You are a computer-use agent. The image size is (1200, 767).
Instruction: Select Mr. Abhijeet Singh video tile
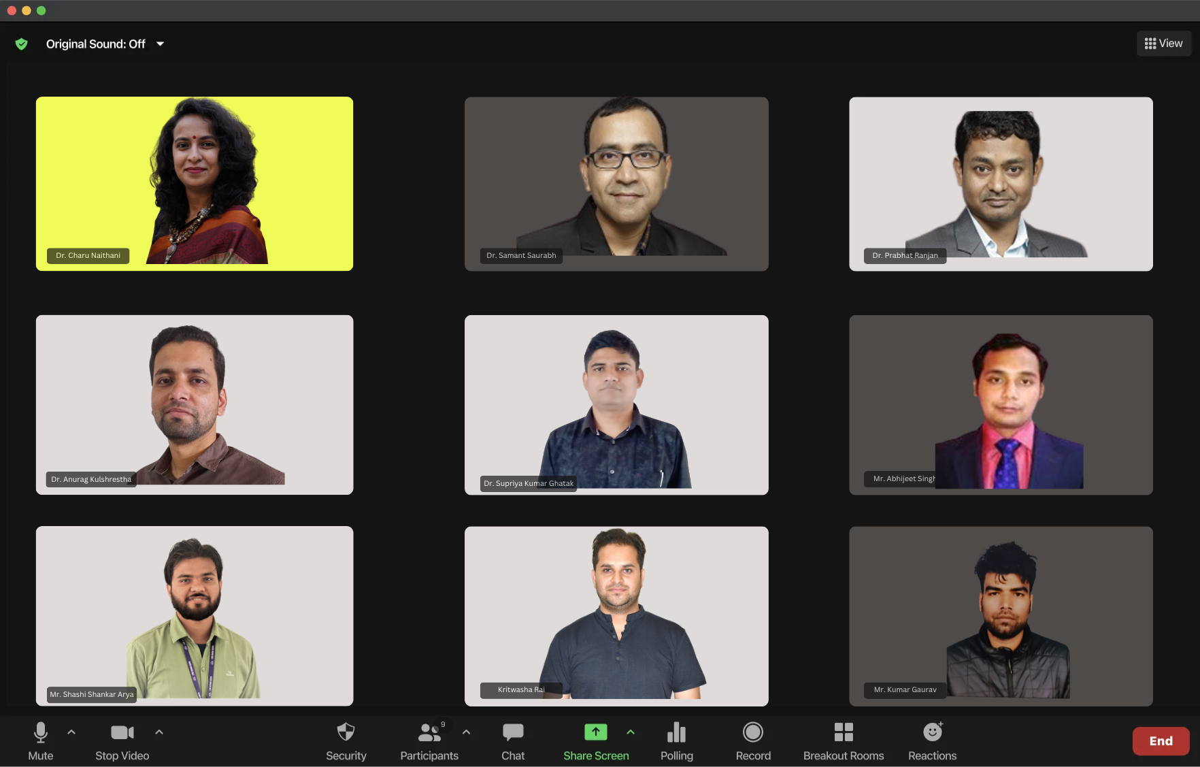point(1001,405)
